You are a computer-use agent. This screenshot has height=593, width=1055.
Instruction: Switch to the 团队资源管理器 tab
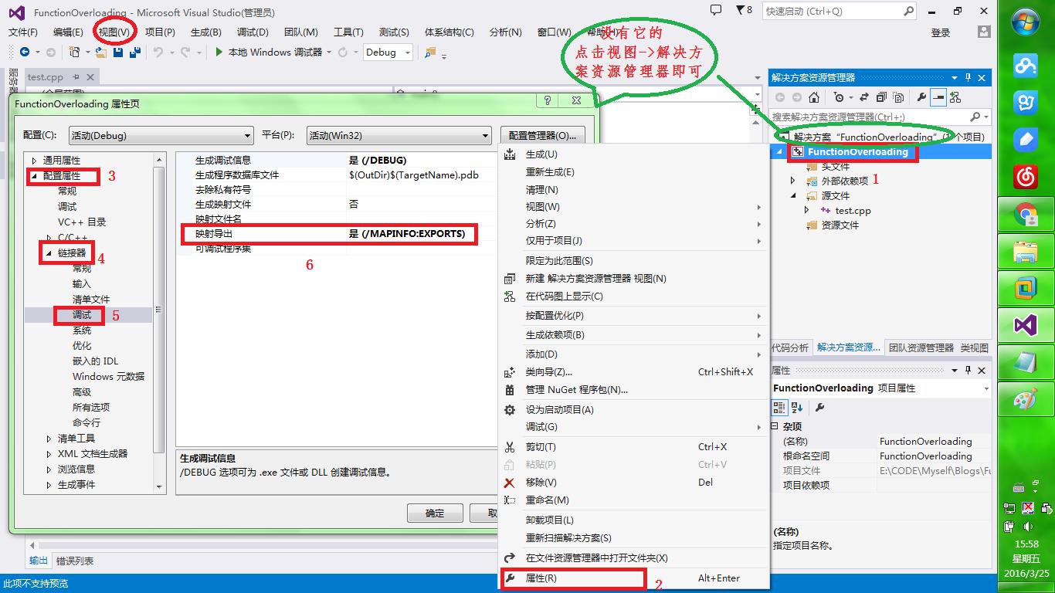coord(921,347)
